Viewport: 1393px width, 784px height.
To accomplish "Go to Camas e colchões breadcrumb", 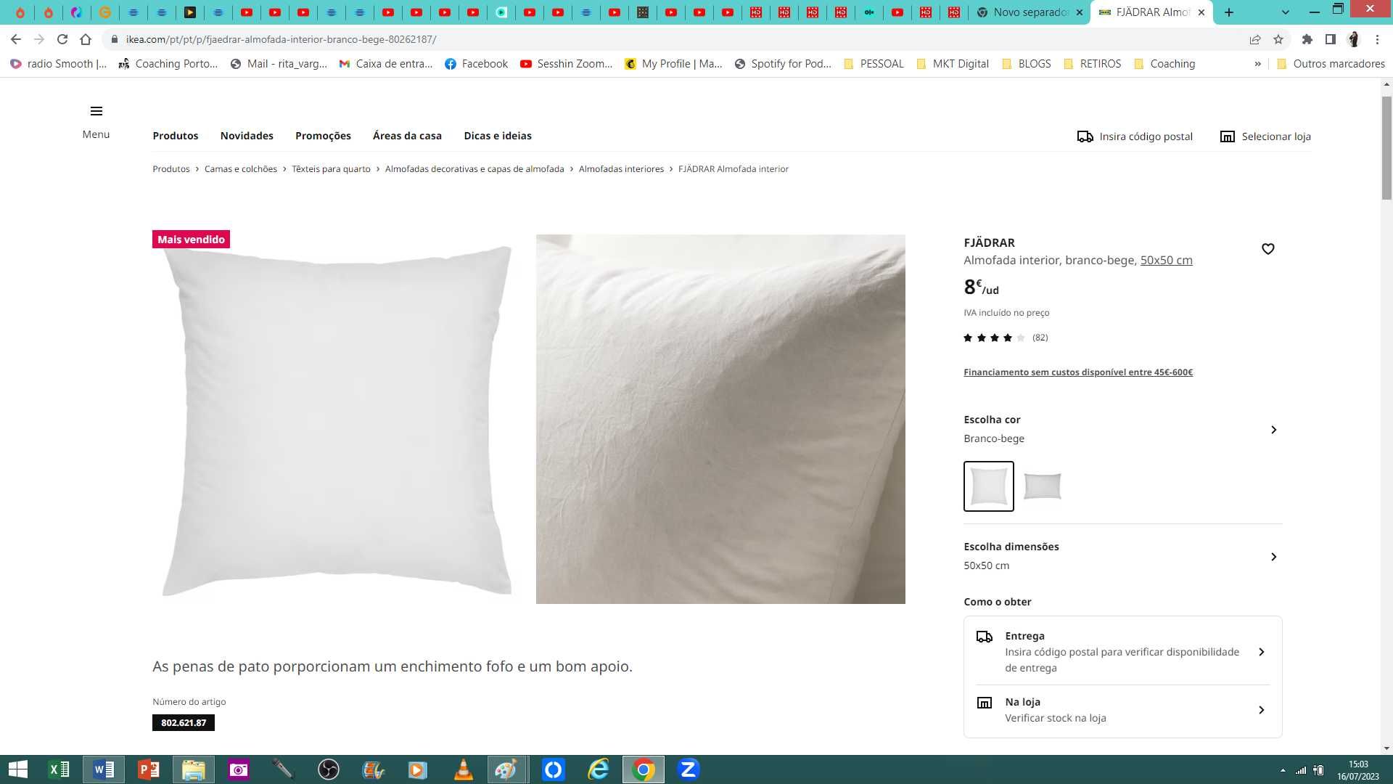I will (241, 169).
